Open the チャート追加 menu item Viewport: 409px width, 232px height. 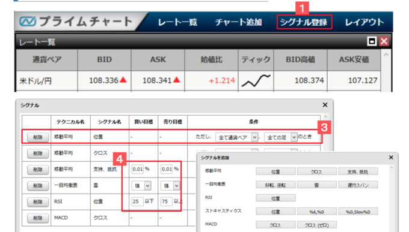point(238,22)
